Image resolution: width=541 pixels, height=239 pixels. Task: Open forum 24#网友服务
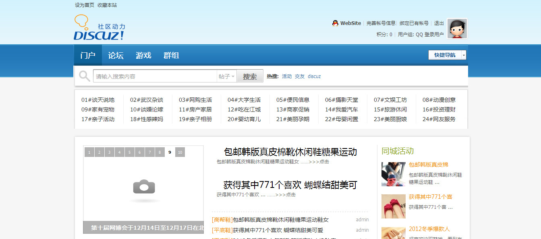pyautogui.click(x=439, y=119)
